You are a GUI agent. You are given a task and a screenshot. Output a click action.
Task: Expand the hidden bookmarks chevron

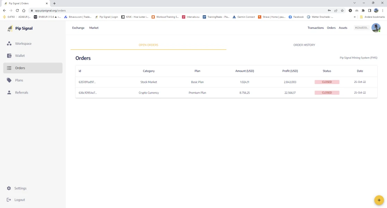(355, 17)
